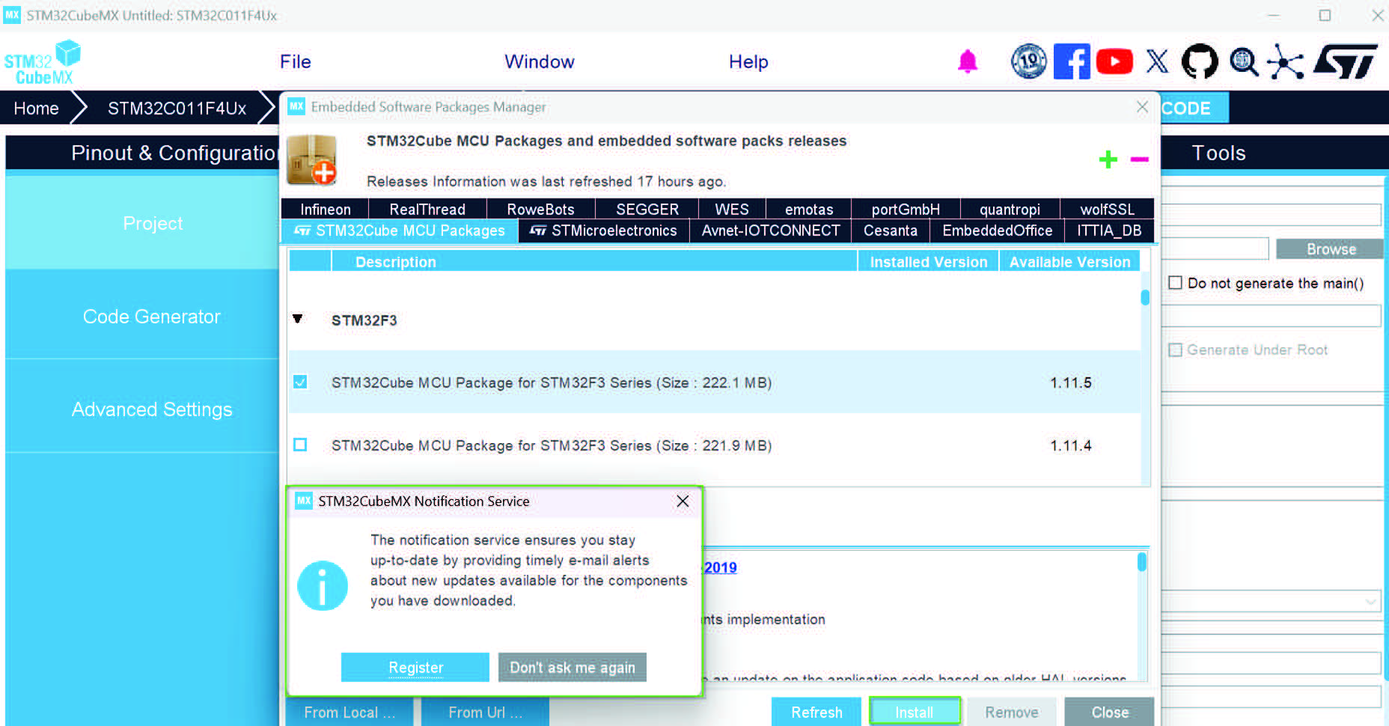Enable 'Do not generate the main()' checkbox
Screen dimensions: 1389x726
point(1176,283)
